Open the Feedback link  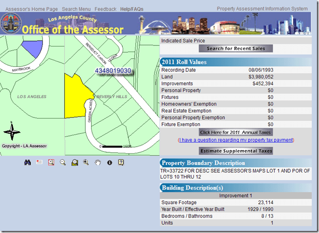[105, 9]
